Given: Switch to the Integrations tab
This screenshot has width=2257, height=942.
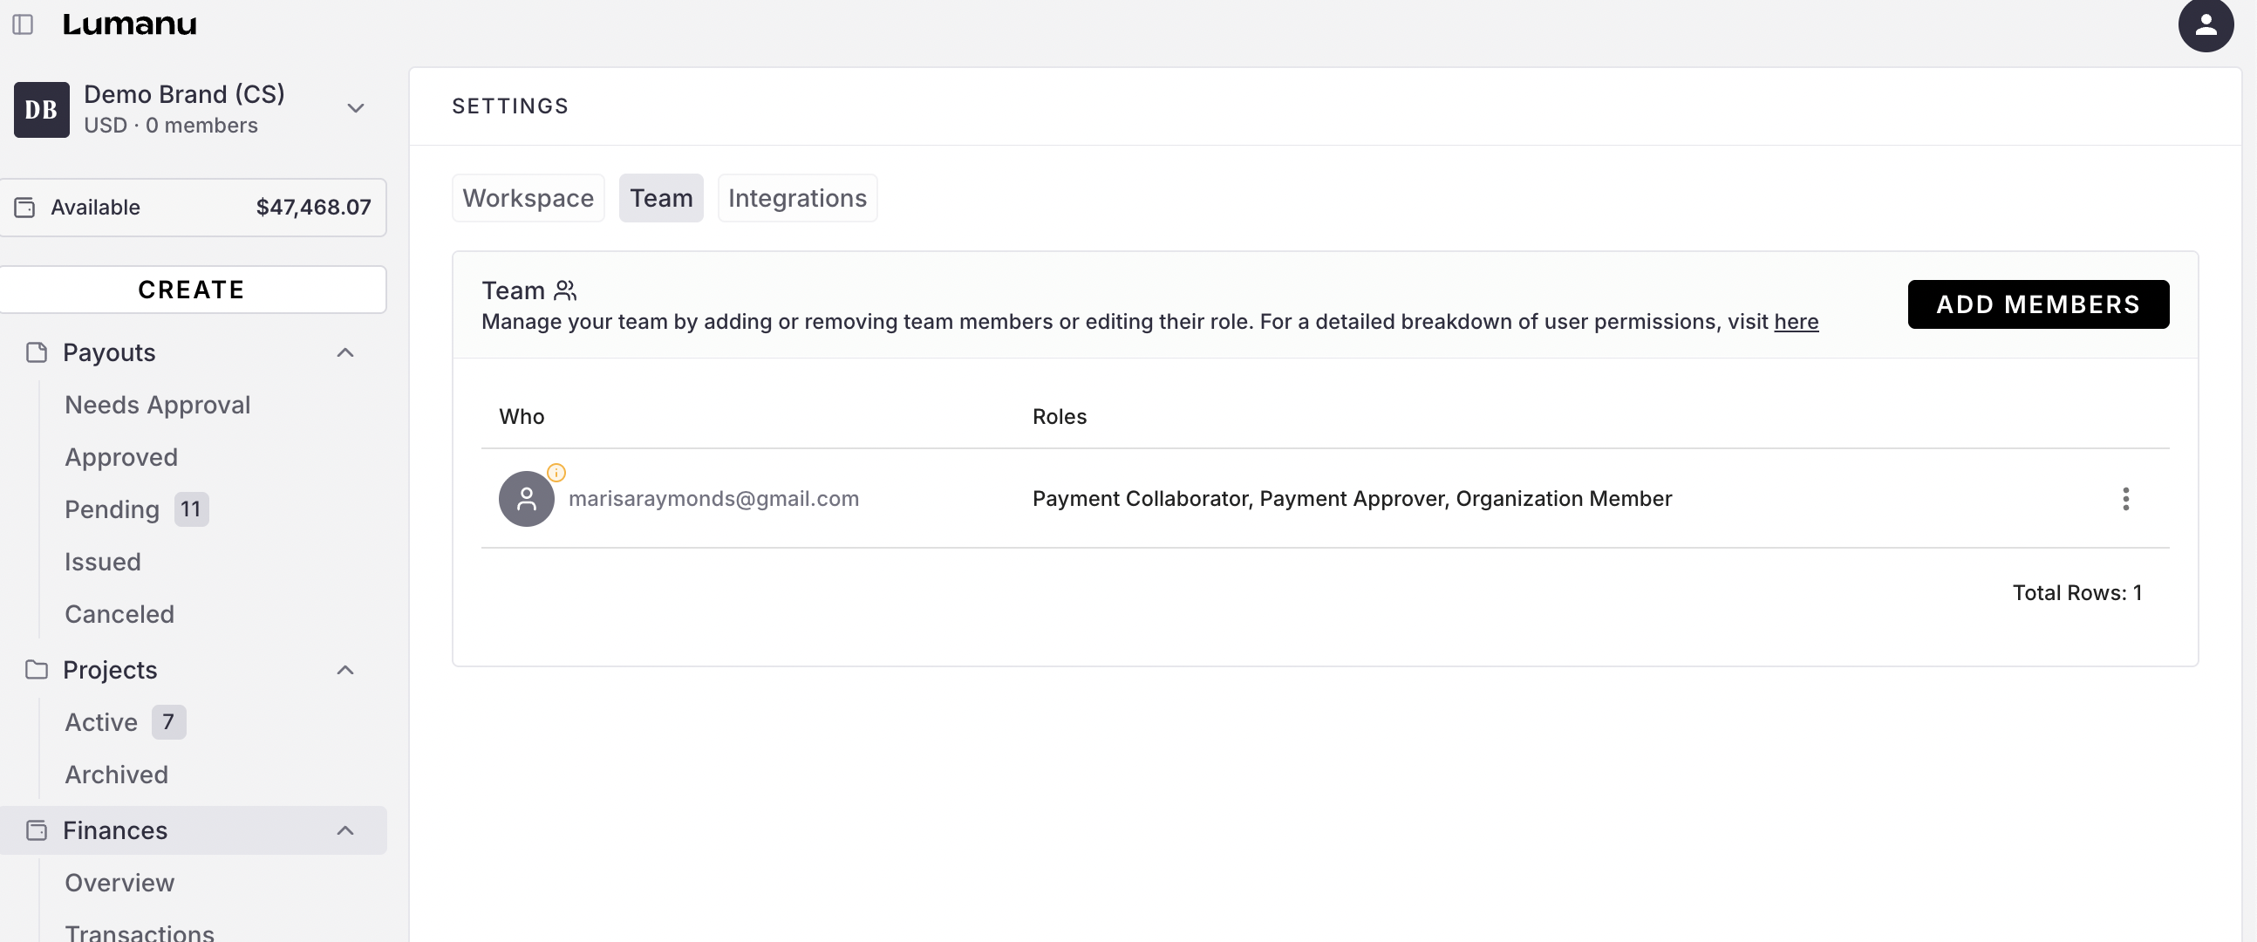Looking at the screenshot, I should (x=796, y=198).
